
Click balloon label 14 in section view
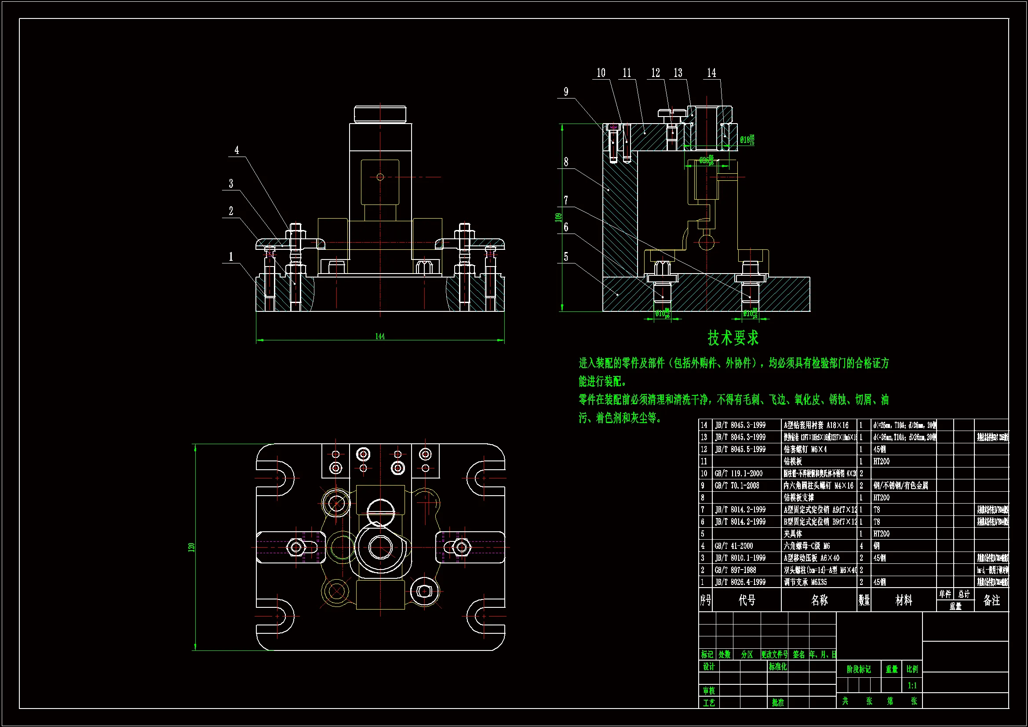pos(711,73)
